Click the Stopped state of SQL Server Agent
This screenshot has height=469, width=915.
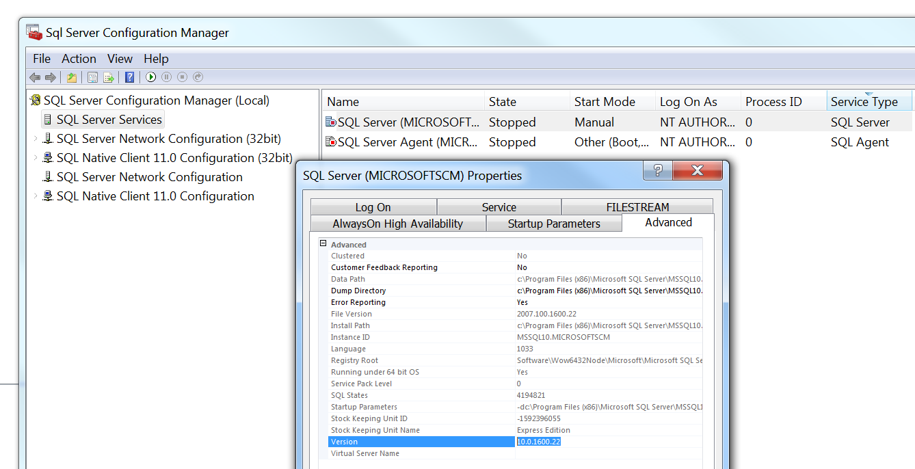pyautogui.click(x=512, y=142)
